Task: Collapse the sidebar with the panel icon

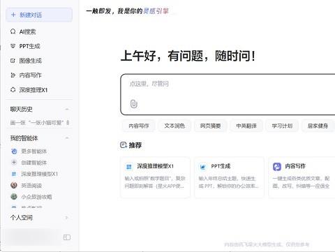Action: 67,237
